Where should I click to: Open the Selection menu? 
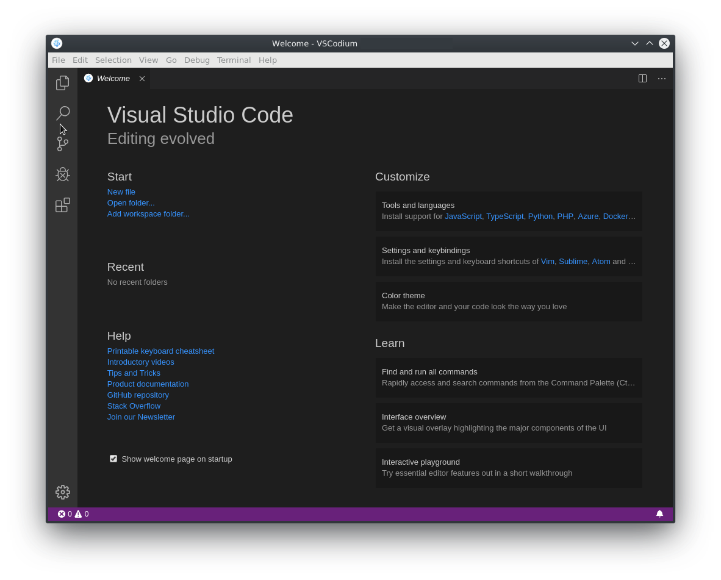(x=113, y=60)
